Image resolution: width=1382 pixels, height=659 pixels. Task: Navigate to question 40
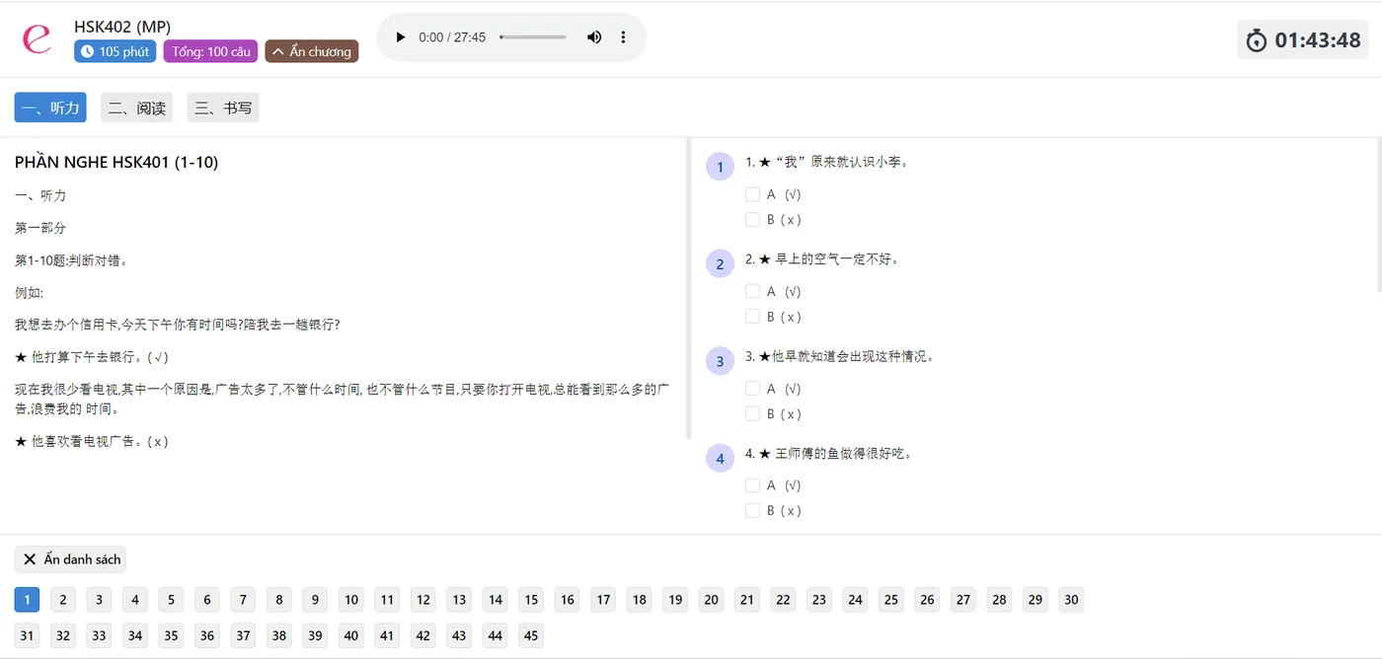pyautogui.click(x=351, y=635)
